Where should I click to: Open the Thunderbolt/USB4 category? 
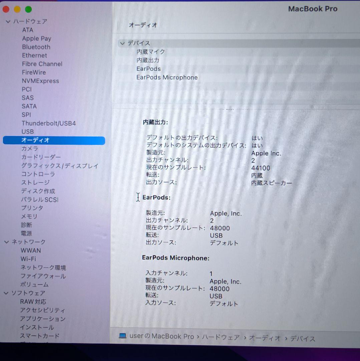click(x=49, y=123)
